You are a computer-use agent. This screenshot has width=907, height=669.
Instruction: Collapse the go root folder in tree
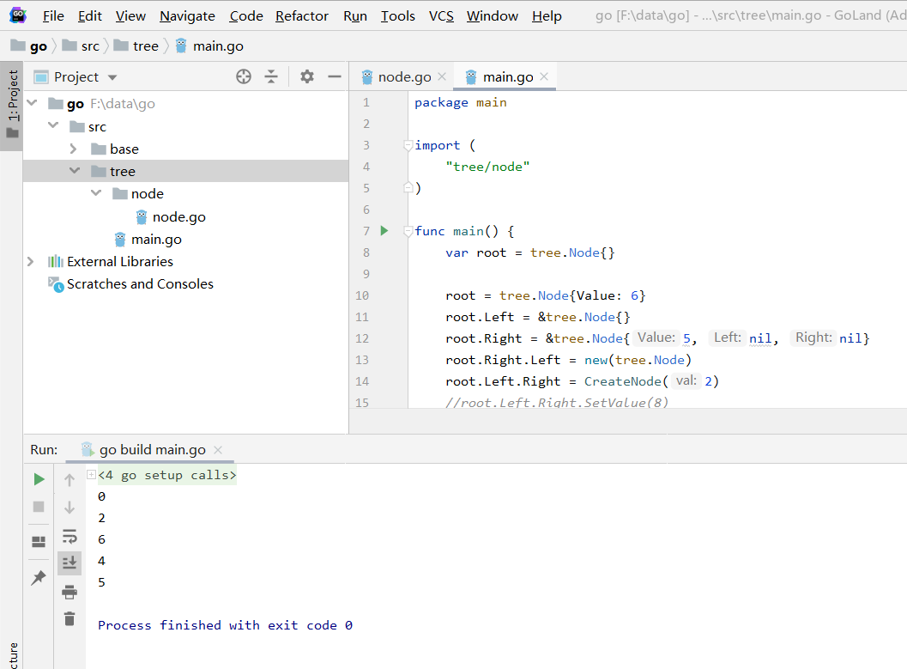[32, 103]
